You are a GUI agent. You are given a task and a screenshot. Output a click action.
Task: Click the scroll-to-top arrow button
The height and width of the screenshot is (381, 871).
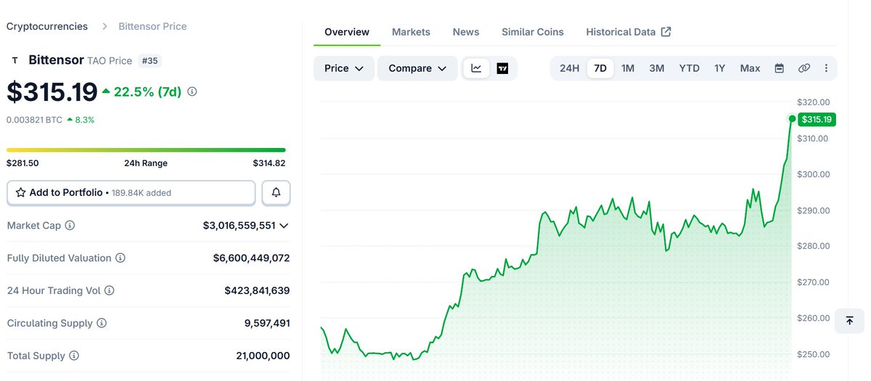[x=849, y=321]
